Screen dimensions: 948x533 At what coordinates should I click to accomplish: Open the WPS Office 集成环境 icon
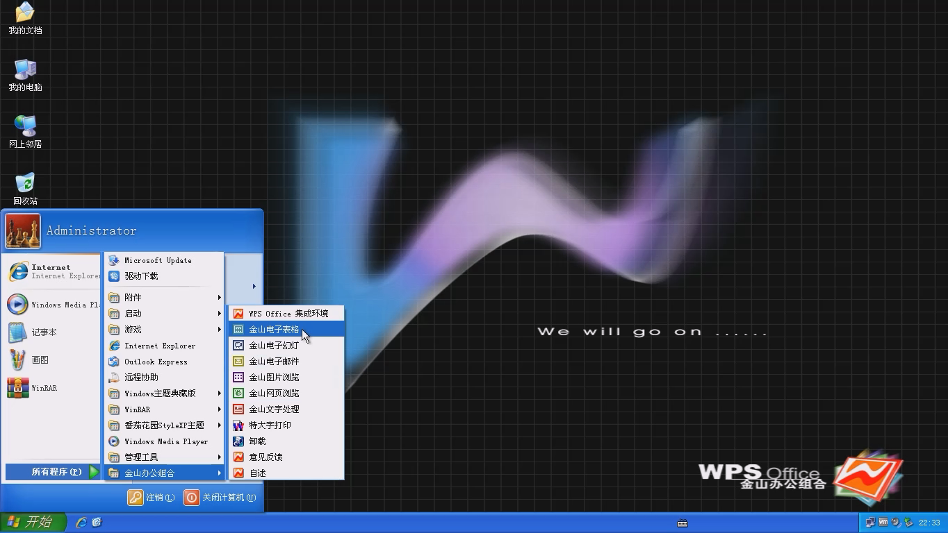pyautogui.click(x=238, y=314)
